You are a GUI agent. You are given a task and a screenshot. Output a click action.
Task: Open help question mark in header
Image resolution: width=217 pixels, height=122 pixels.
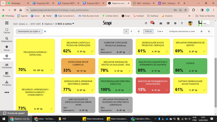(182, 24)
